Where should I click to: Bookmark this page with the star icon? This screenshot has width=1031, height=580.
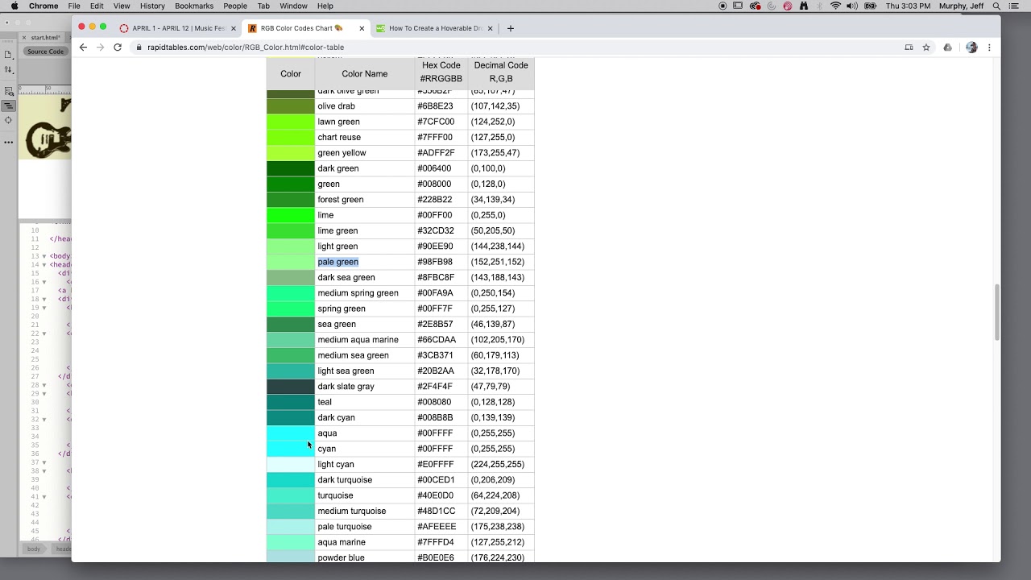tap(926, 48)
